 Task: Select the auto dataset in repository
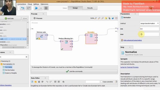pyautogui.click(x=13, y=39)
